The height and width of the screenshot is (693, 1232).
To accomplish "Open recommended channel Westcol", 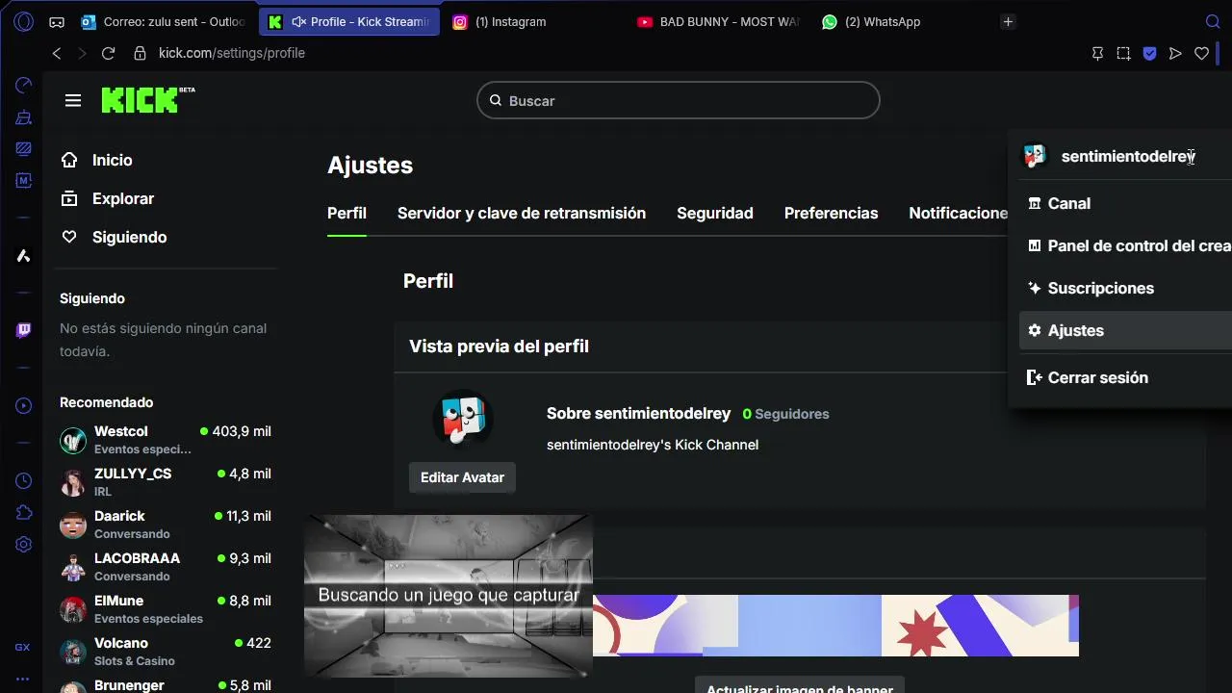I will (166, 440).
